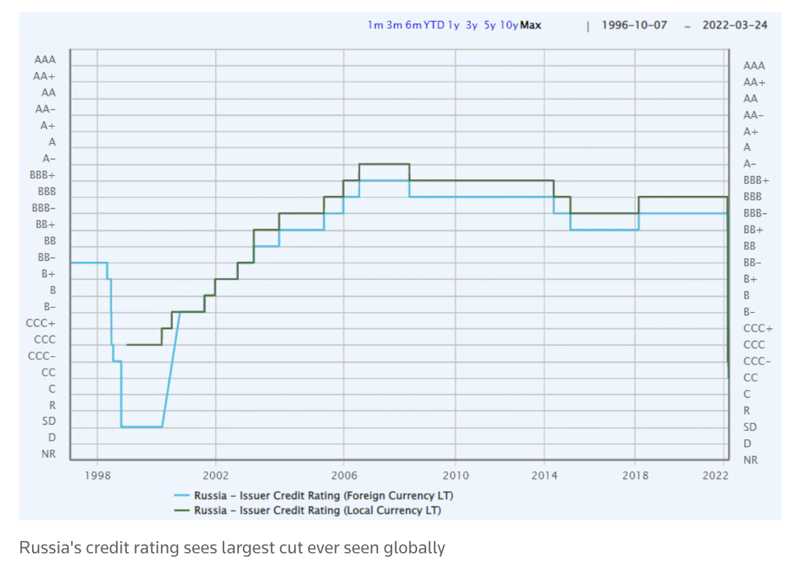792x561 pixels.
Task: Select the 5y time range
Action: tap(490, 26)
